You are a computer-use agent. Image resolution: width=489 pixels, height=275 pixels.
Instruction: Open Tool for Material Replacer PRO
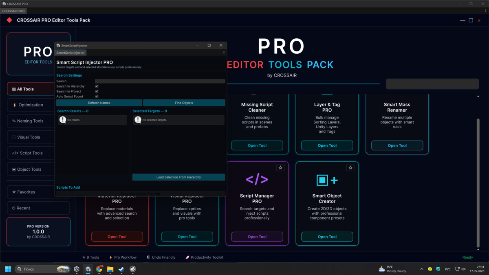(117, 237)
